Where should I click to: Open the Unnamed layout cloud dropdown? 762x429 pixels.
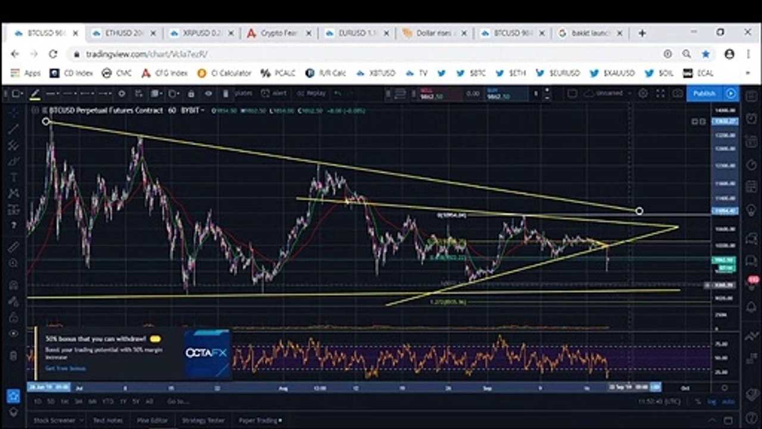(608, 94)
